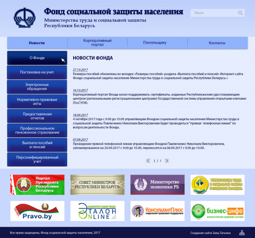This screenshot has width=255, height=238.
Task: Click the fund logo in the header
Action: coord(25,18)
